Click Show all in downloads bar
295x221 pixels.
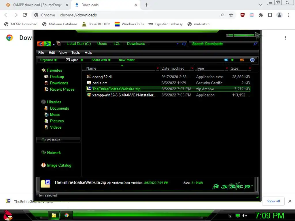(273, 201)
